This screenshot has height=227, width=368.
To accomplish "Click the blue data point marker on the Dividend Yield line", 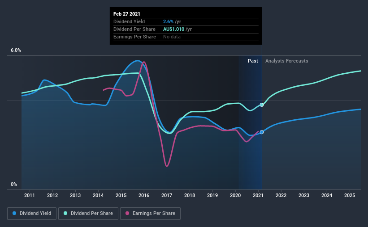I will coord(262,132).
